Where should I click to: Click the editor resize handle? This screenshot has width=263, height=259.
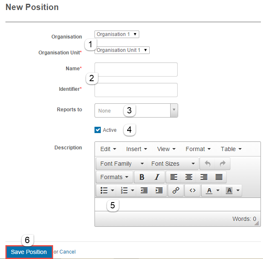pyautogui.click(x=257, y=223)
